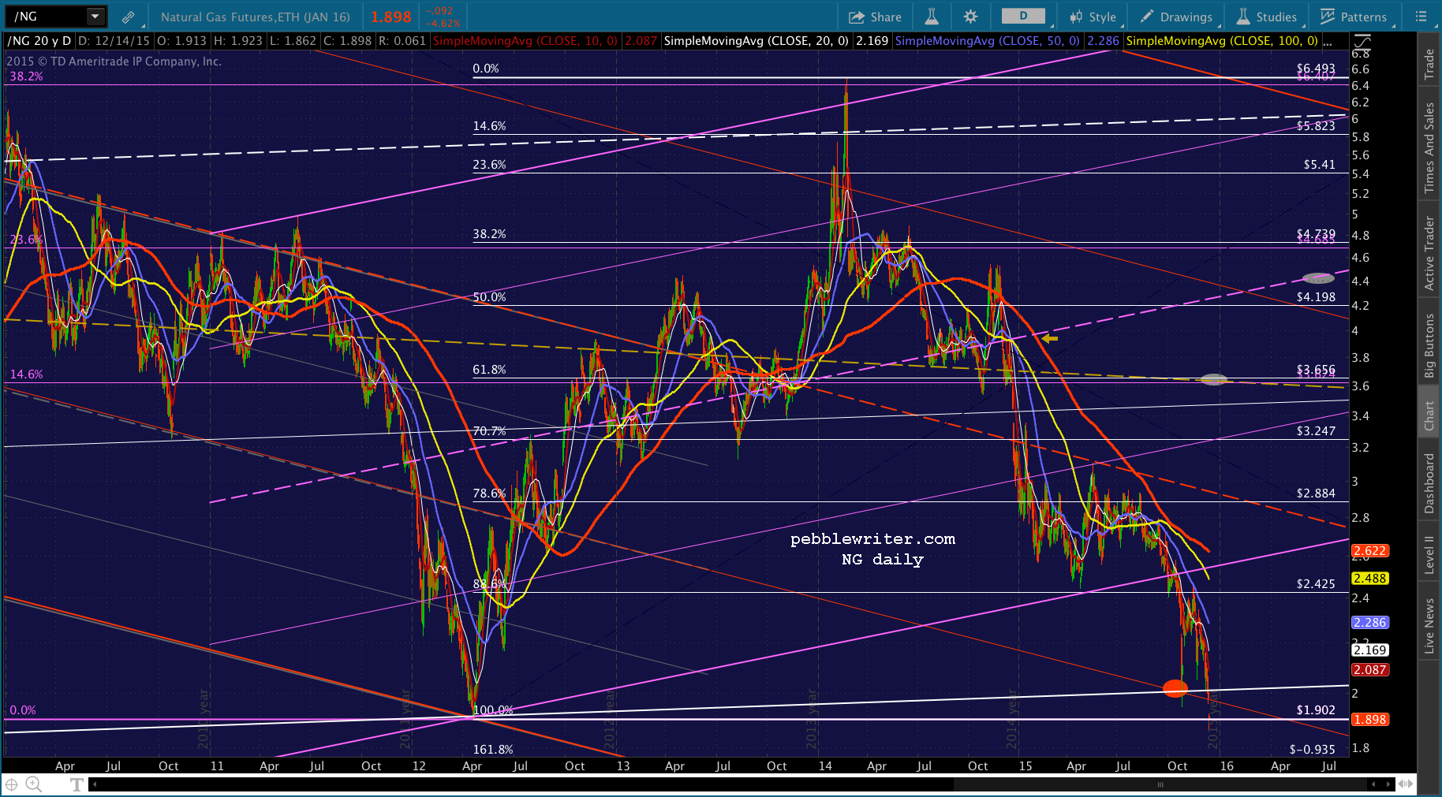Click the 2.087 red price bubble

[1370, 670]
